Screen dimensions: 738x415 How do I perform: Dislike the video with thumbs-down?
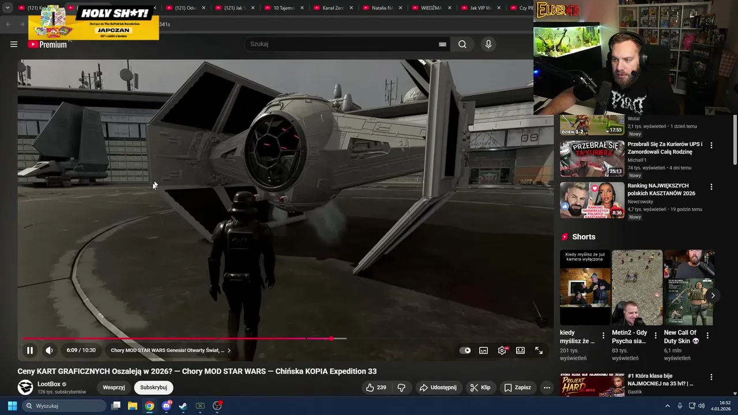click(x=402, y=387)
